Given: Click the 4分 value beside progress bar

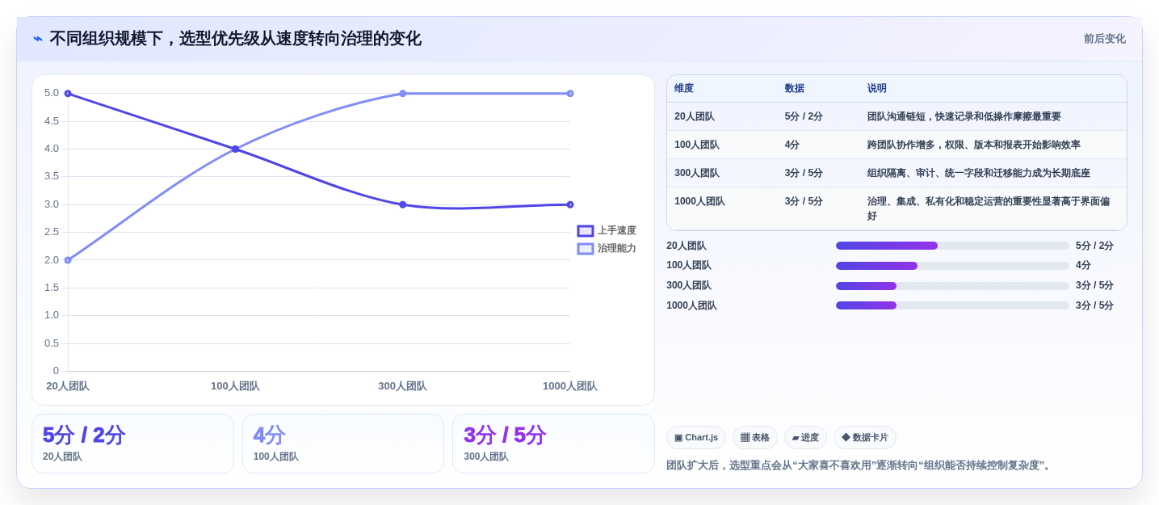Looking at the screenshot, I should pos(1083,266).
